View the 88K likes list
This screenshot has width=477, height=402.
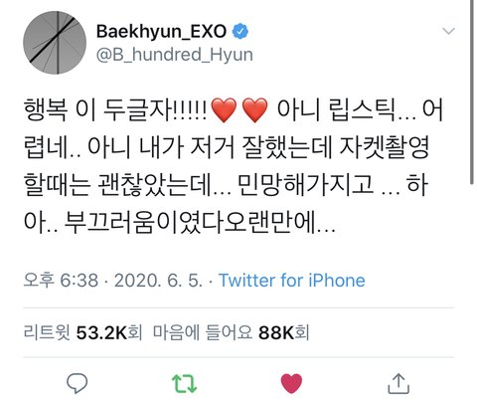coord(276,332)
